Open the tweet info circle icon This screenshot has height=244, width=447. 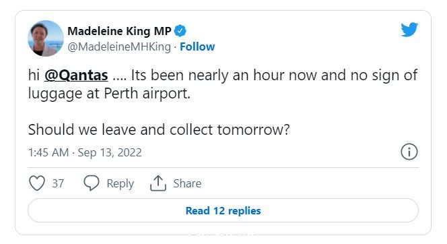[x=409, y=152]
